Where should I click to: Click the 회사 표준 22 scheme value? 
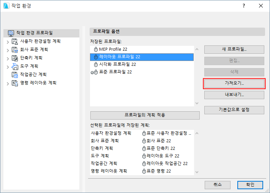159,141
